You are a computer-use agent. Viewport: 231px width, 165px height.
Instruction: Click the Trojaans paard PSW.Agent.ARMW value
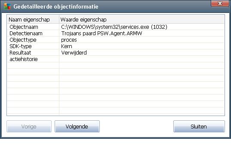(102, 34)
